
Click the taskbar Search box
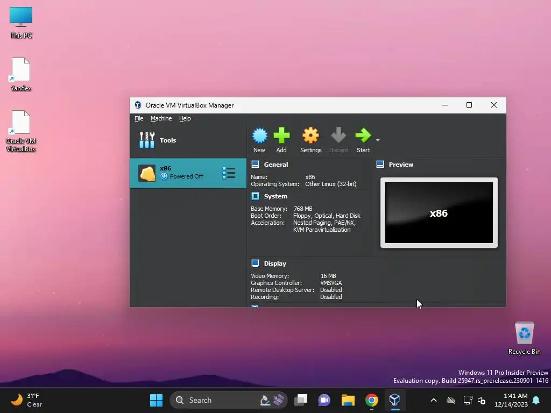228,400
